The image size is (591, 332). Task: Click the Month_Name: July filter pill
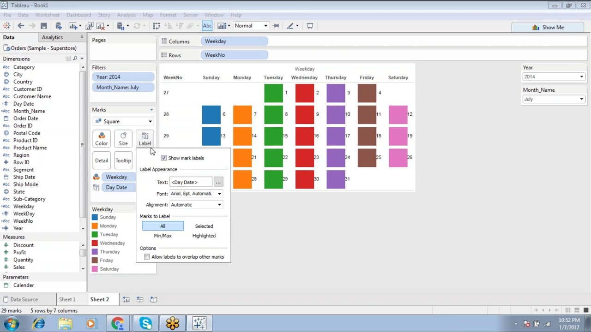123,87
